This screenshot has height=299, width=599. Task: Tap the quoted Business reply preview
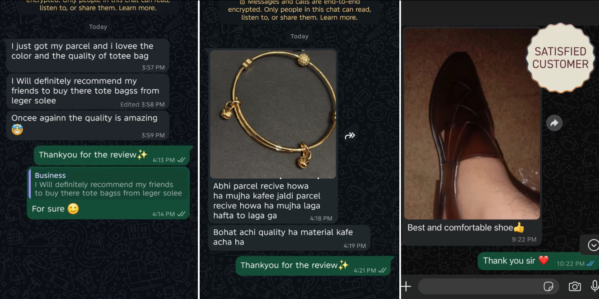click(x=108, y=184)
